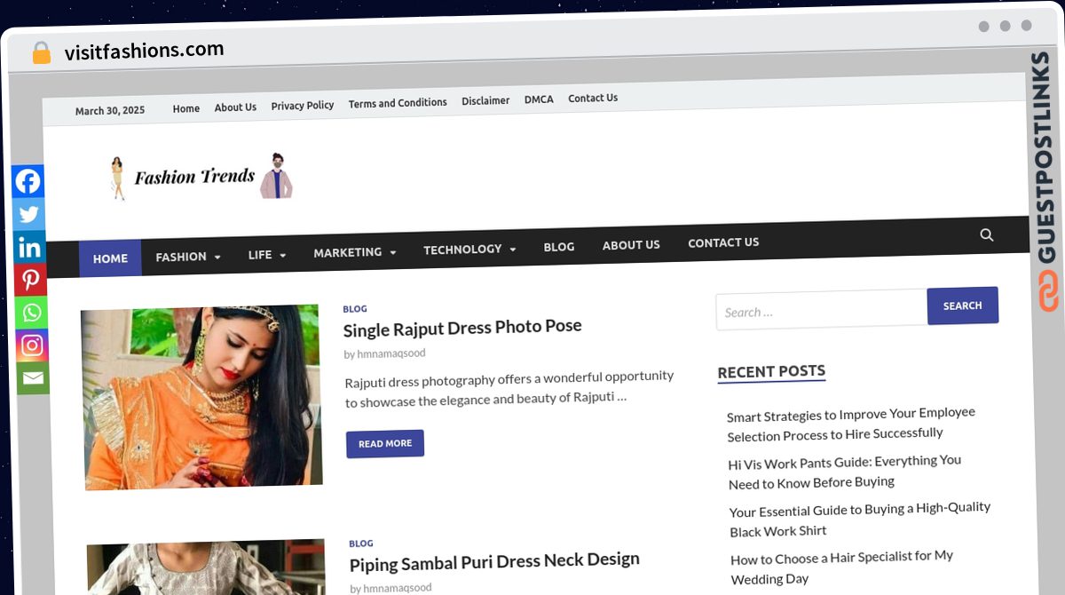Open Piping Sambal Puri Dress Neck Design title
1065x595 pixels.
494,562
